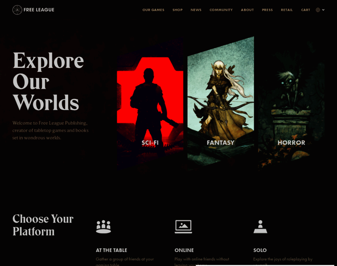Click the Free League logo emblem
This screenshot has height=266, width=337.
(x=17, y=10)
